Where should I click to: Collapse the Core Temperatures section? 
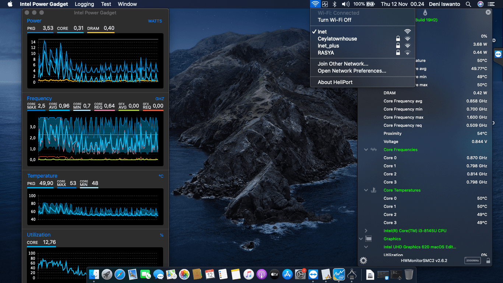pyautogui.click(x=366, y=190)
